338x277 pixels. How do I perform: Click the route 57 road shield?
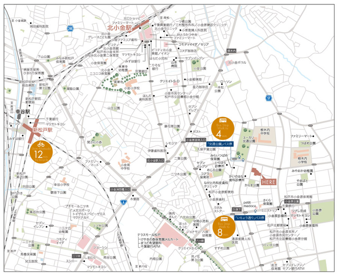coord(269,98)
